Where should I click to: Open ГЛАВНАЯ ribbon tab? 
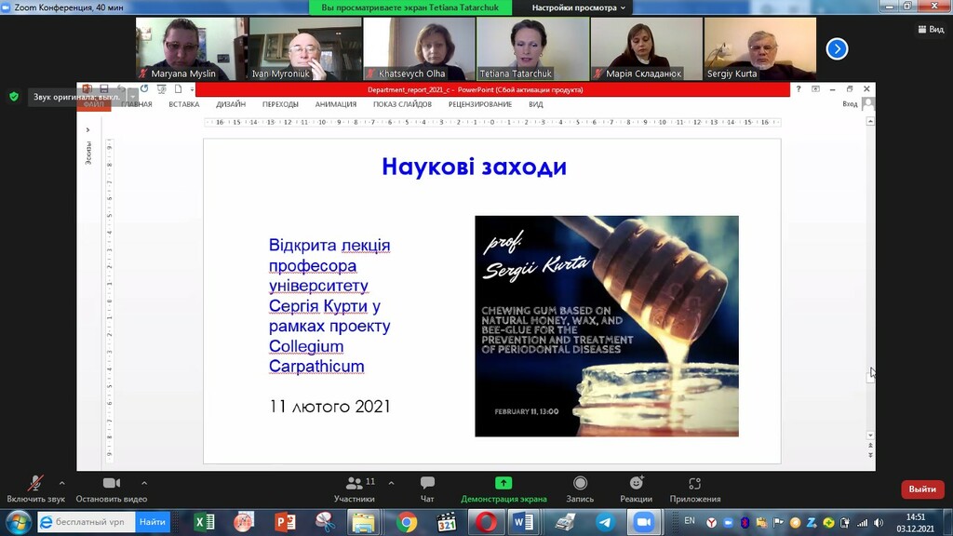(x=137, y=104)
